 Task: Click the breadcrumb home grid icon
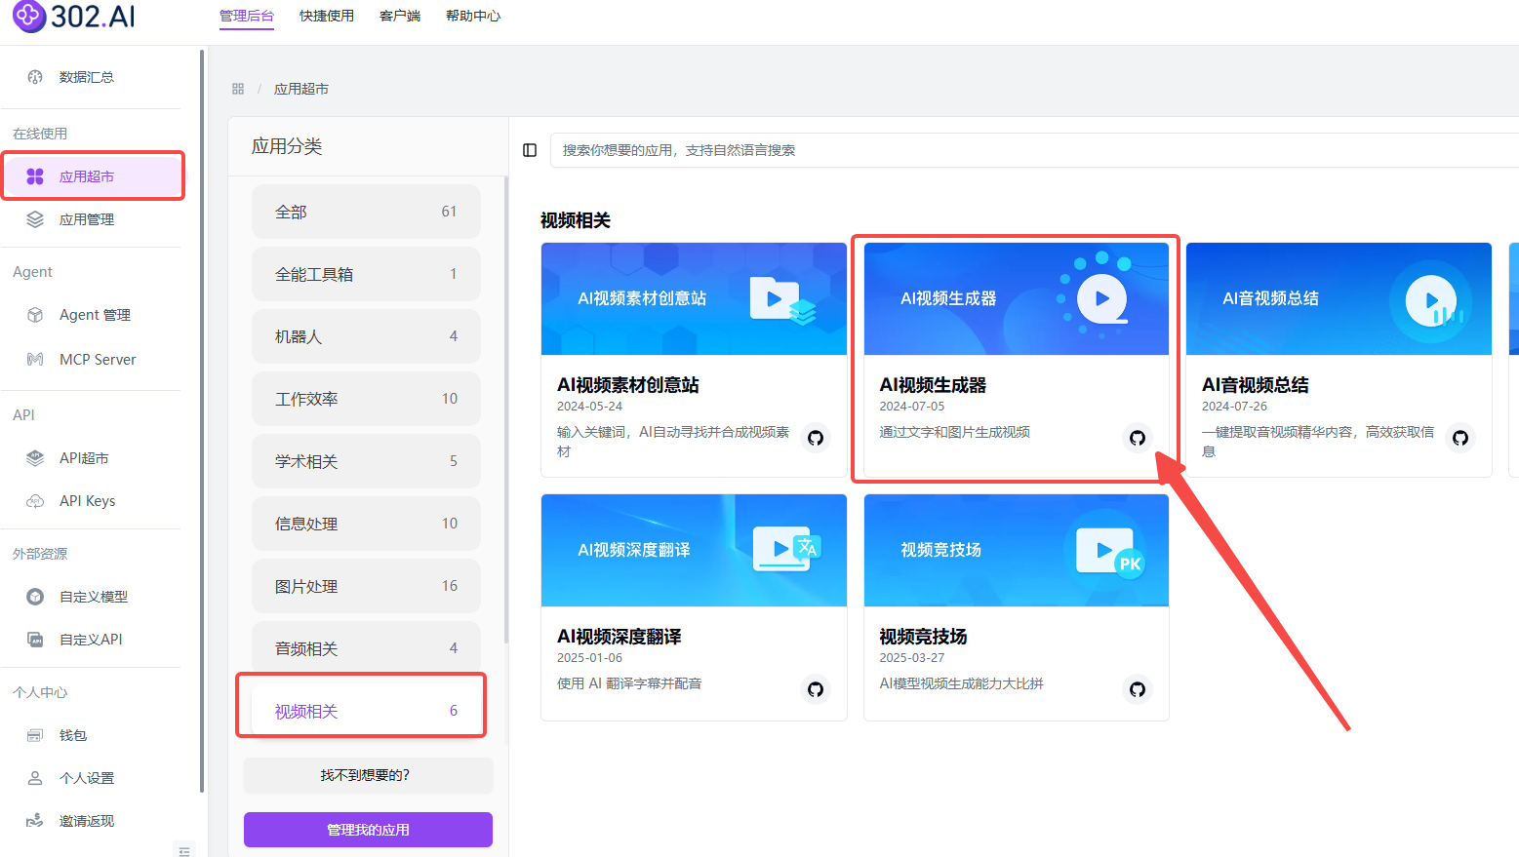pyautogui.click(x=238, y=89)
